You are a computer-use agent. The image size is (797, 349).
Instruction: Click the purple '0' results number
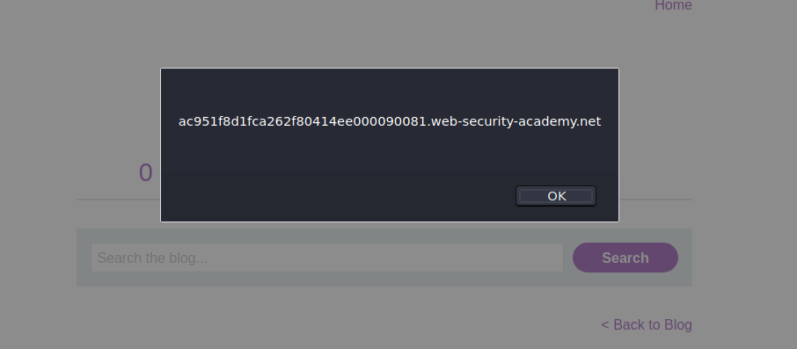click(x=146, y=172)
